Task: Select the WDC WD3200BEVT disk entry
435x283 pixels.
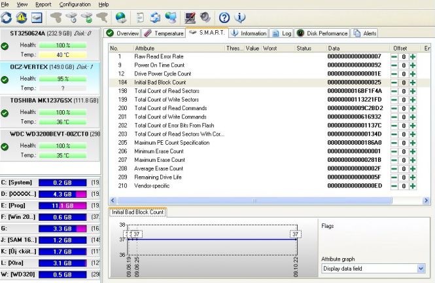Action: 50,145
